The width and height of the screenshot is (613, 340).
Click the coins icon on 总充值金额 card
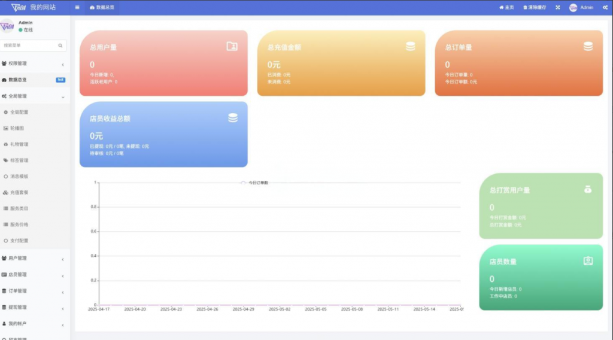click(x=411, y=46)
